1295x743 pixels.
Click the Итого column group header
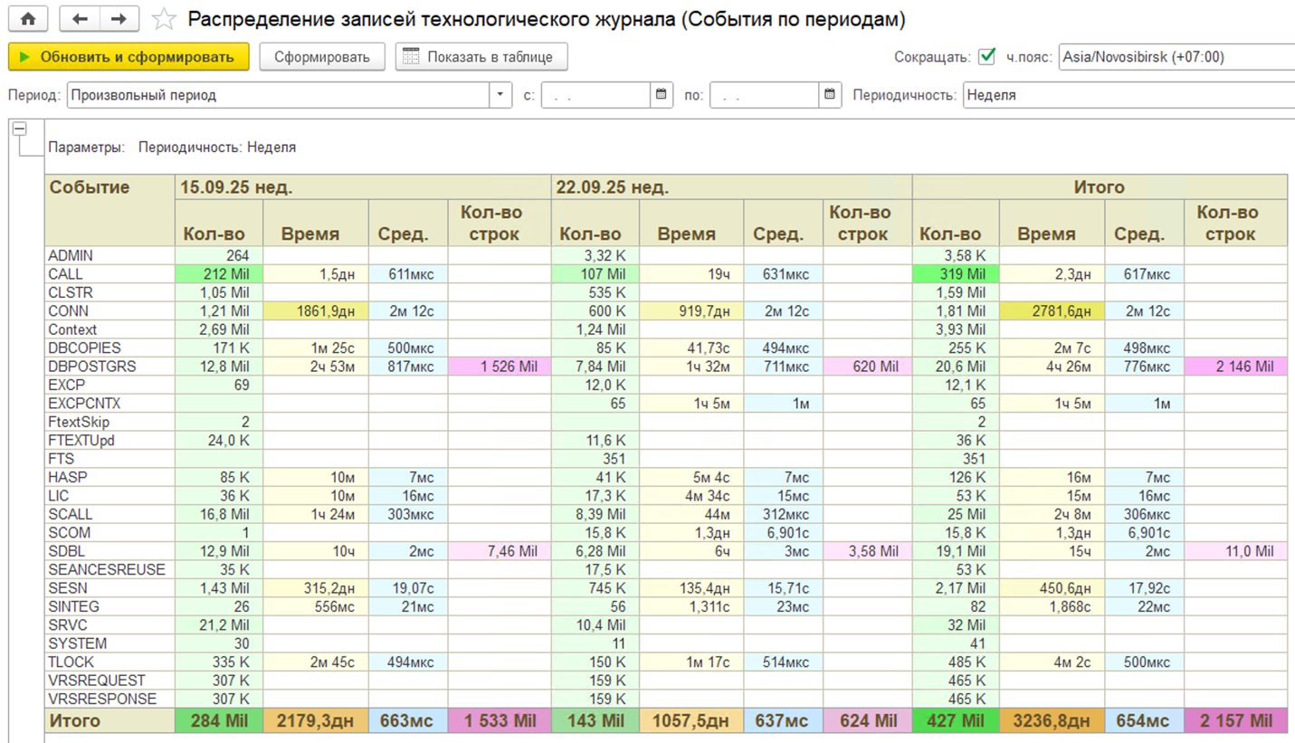click(x=1099, y=187)
